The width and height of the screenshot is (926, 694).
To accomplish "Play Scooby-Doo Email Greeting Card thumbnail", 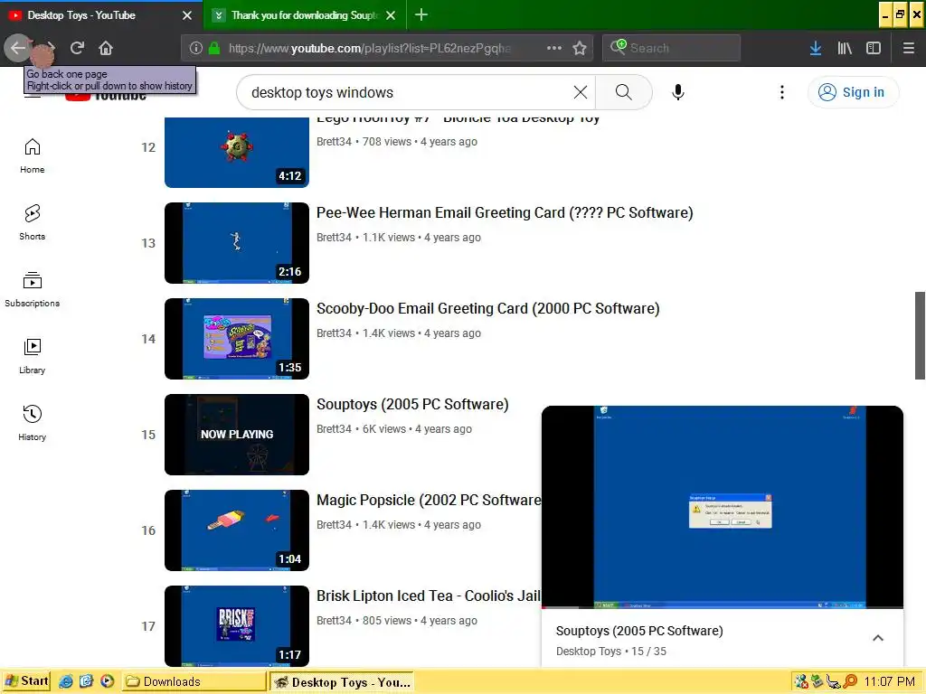I will click(237, 338).
